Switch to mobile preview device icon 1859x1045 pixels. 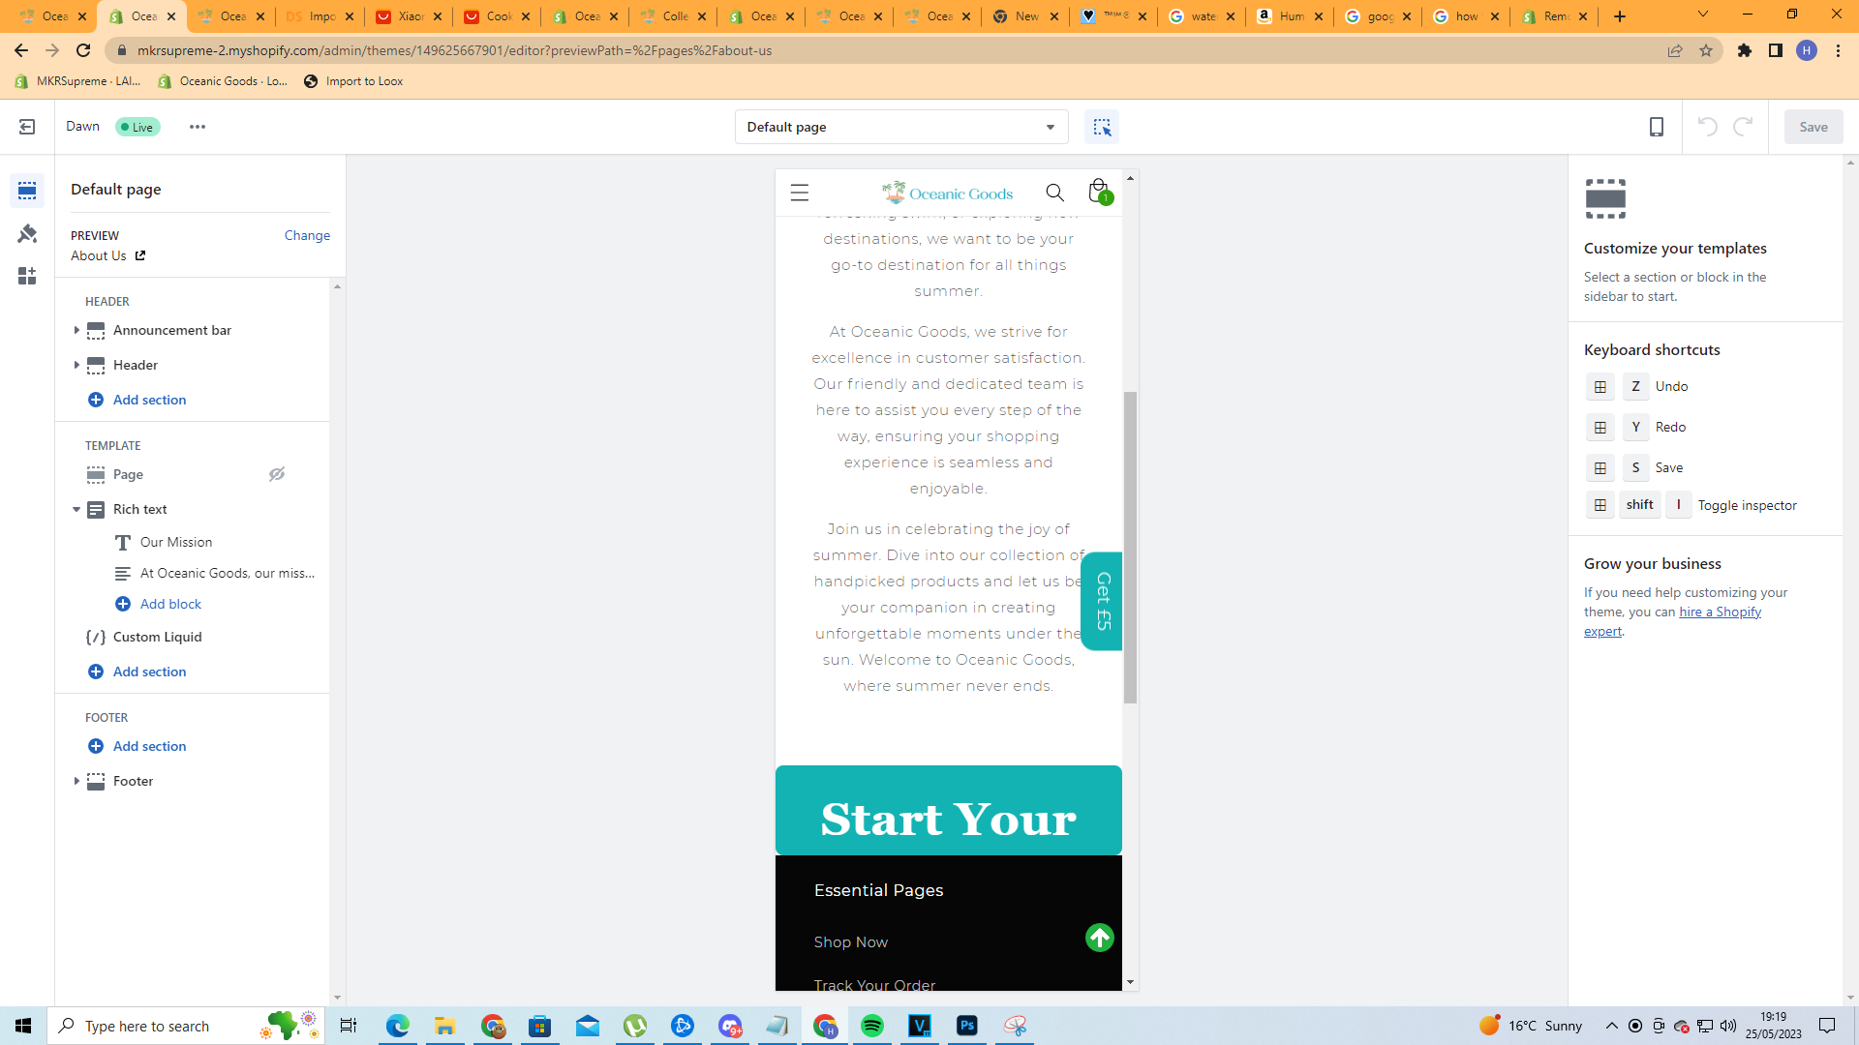click(1657, 127)
